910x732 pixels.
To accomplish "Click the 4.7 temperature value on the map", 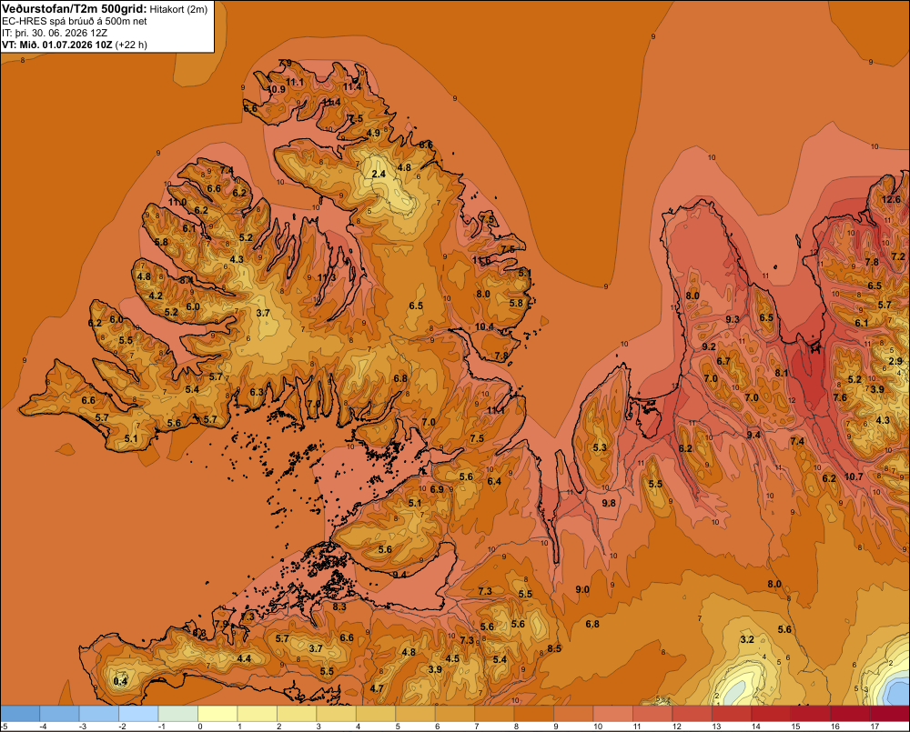I will click(x=376, y=688).
